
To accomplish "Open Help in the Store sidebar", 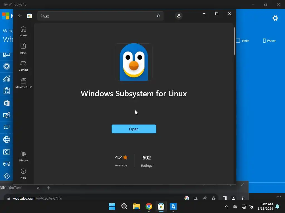I will (x=23, y=174).
